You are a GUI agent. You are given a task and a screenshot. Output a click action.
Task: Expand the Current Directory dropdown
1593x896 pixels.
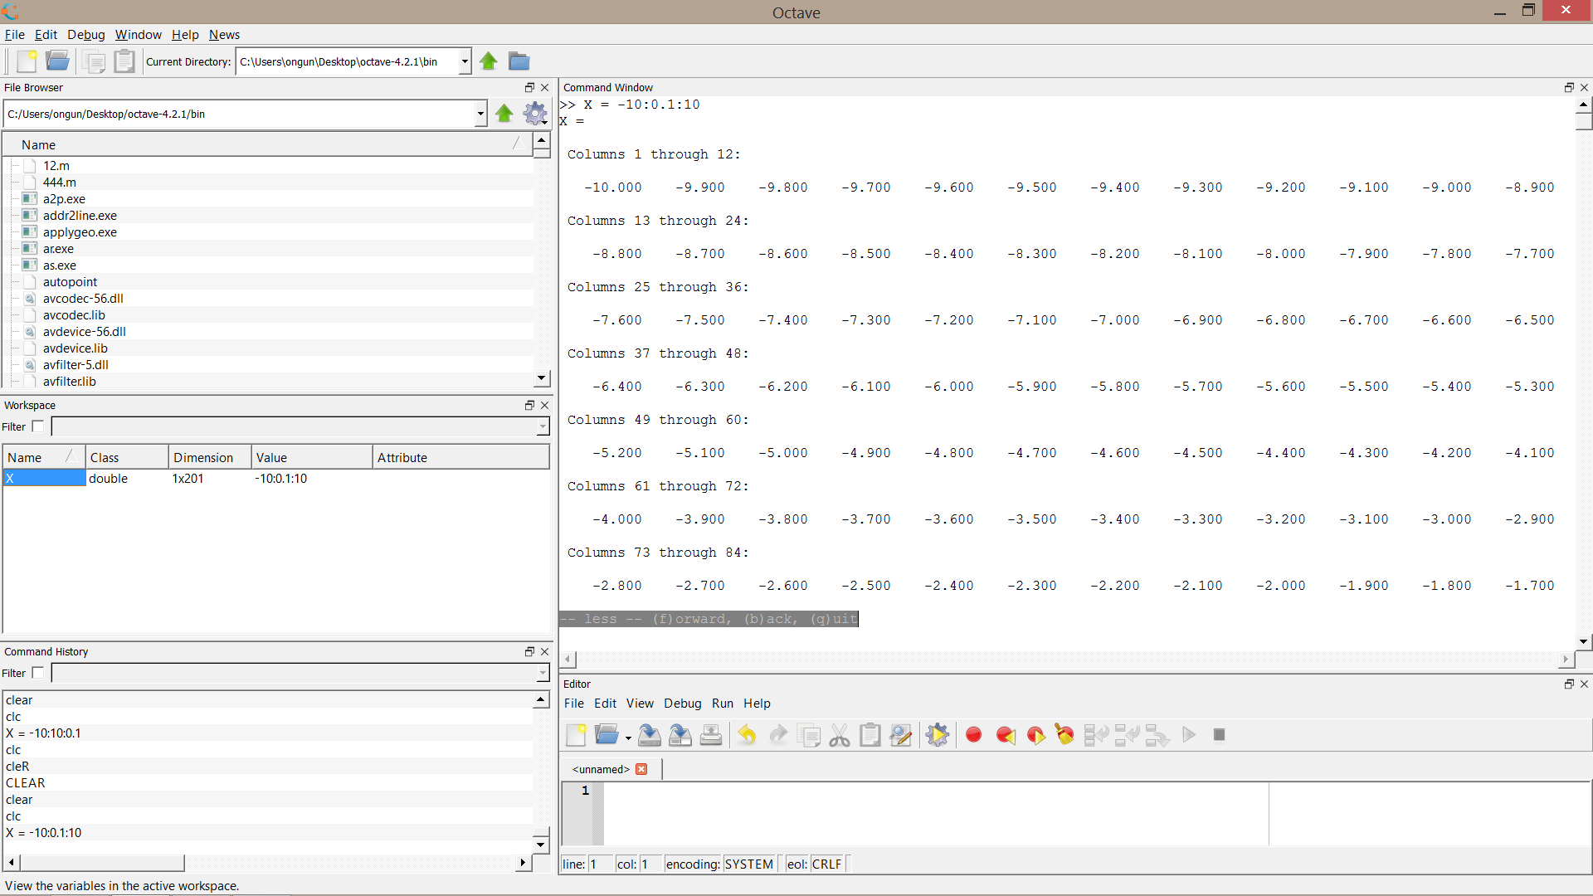tap(465, 61)
